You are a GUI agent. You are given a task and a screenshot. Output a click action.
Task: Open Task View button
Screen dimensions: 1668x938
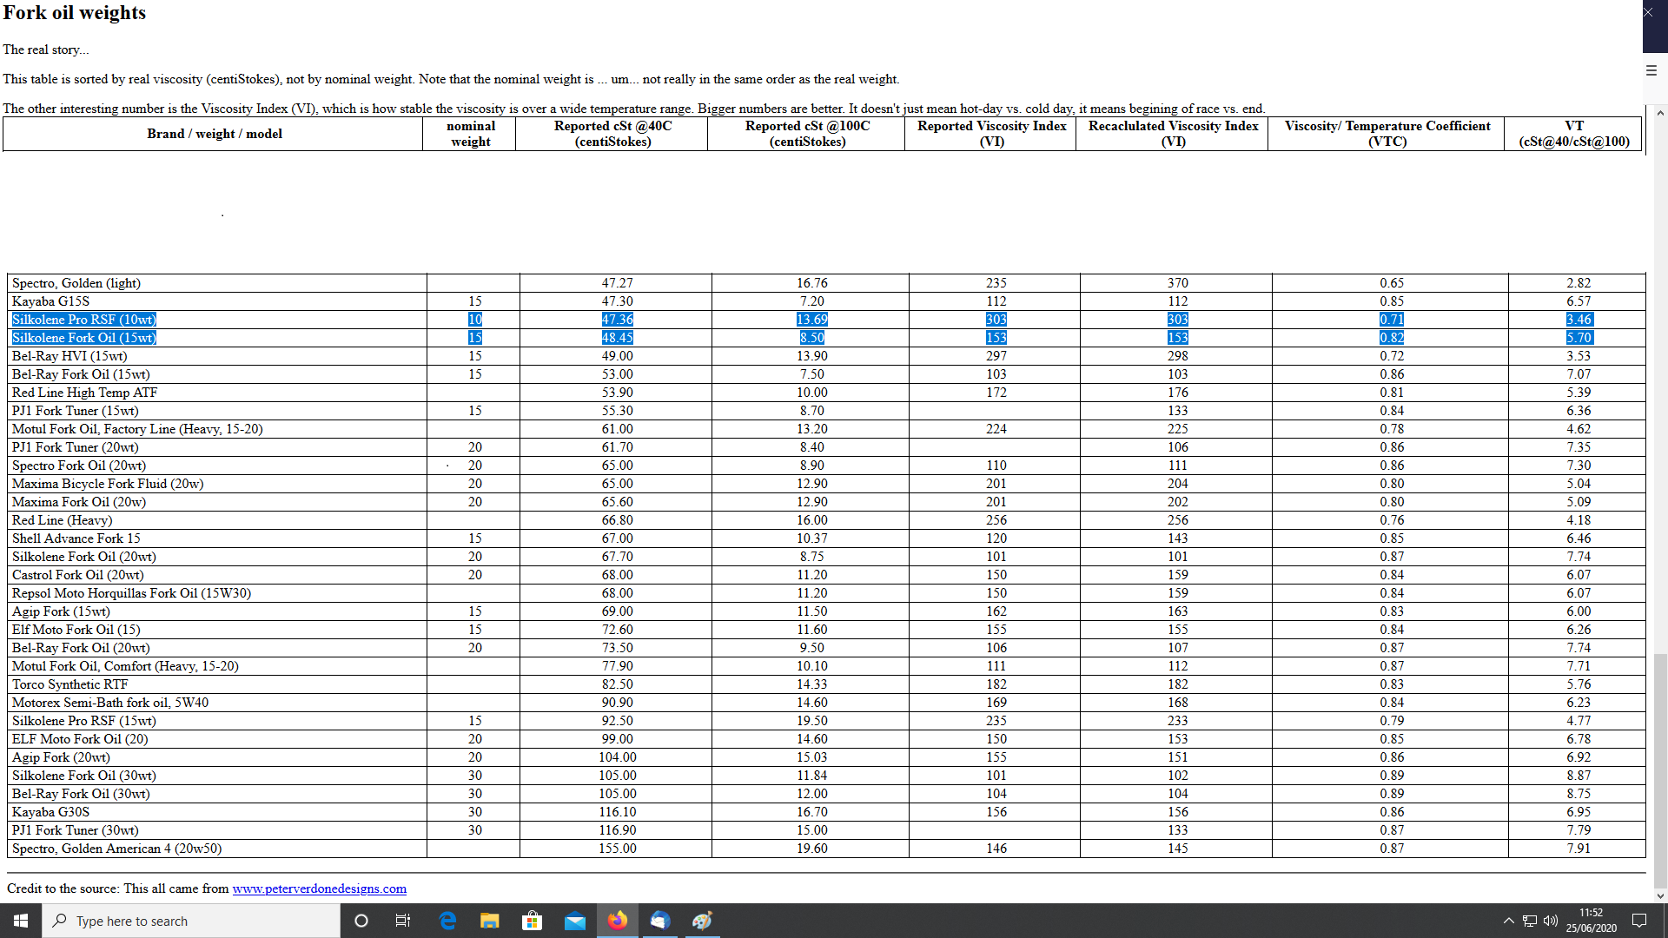402,921
